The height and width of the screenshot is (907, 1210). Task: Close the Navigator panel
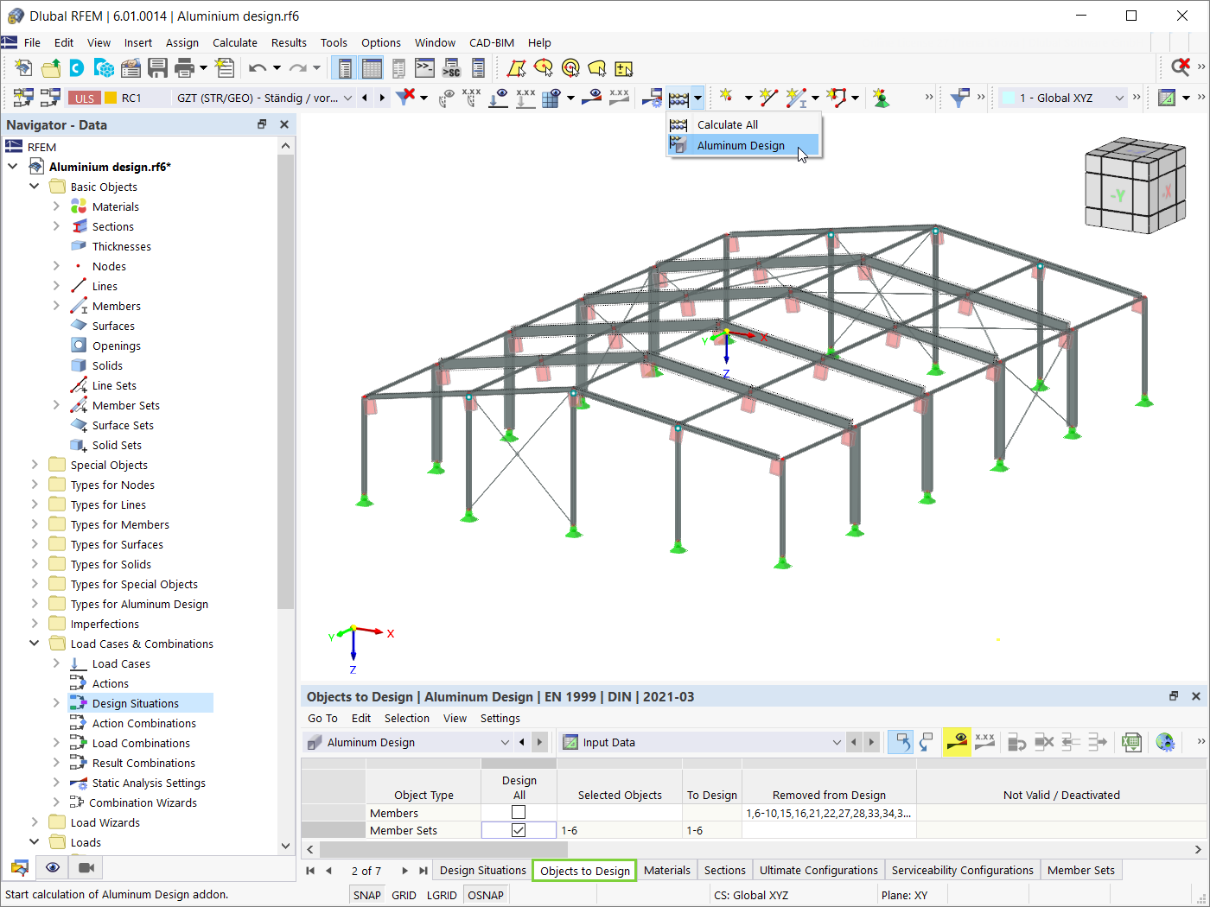click(x=284, y=124)
